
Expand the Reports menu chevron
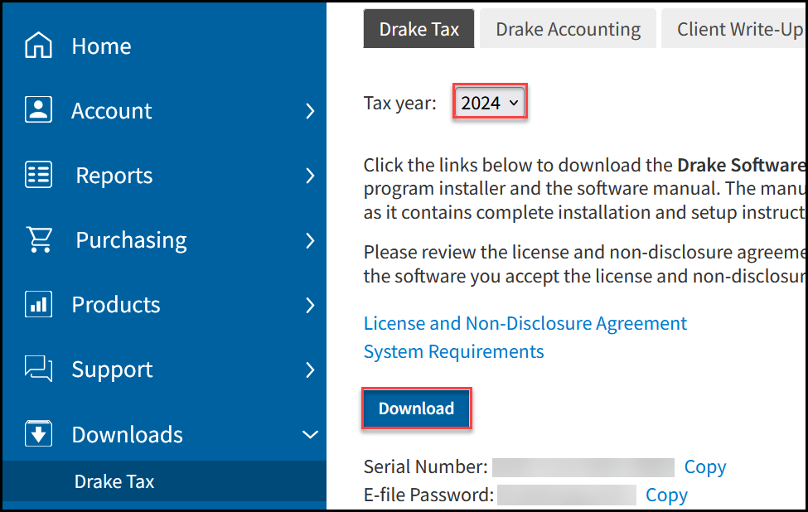pos(310,176)
